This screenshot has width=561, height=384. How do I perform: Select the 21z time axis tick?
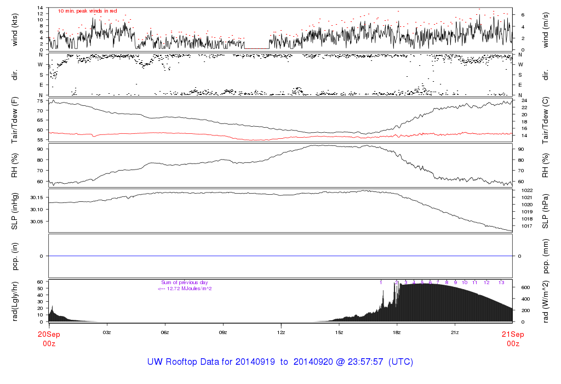coord(455,332)
